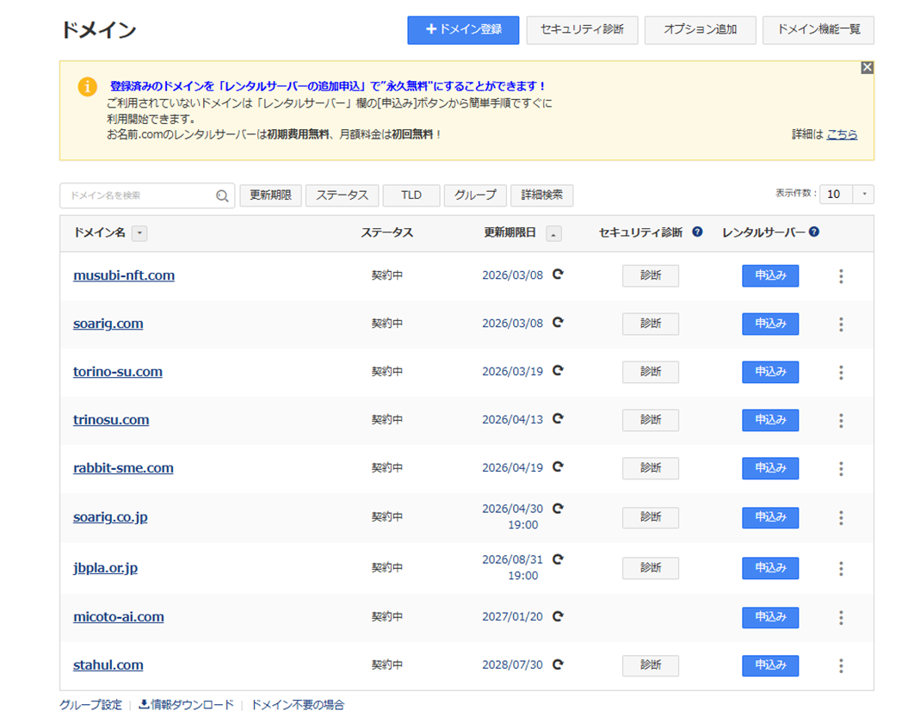Open the グループ filter
The width and height of the screenshot is (902, 723).
tap(475, 195)
